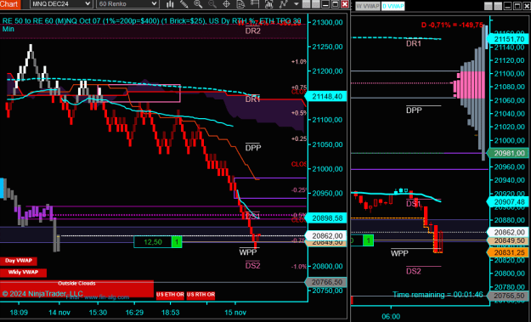Click the WPP label on right chart
This screenshot has height=322, width=531.
coord(399,253)
